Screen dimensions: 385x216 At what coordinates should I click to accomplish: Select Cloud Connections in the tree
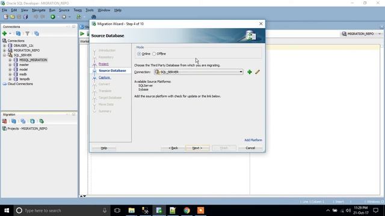(x=20, y=84)
